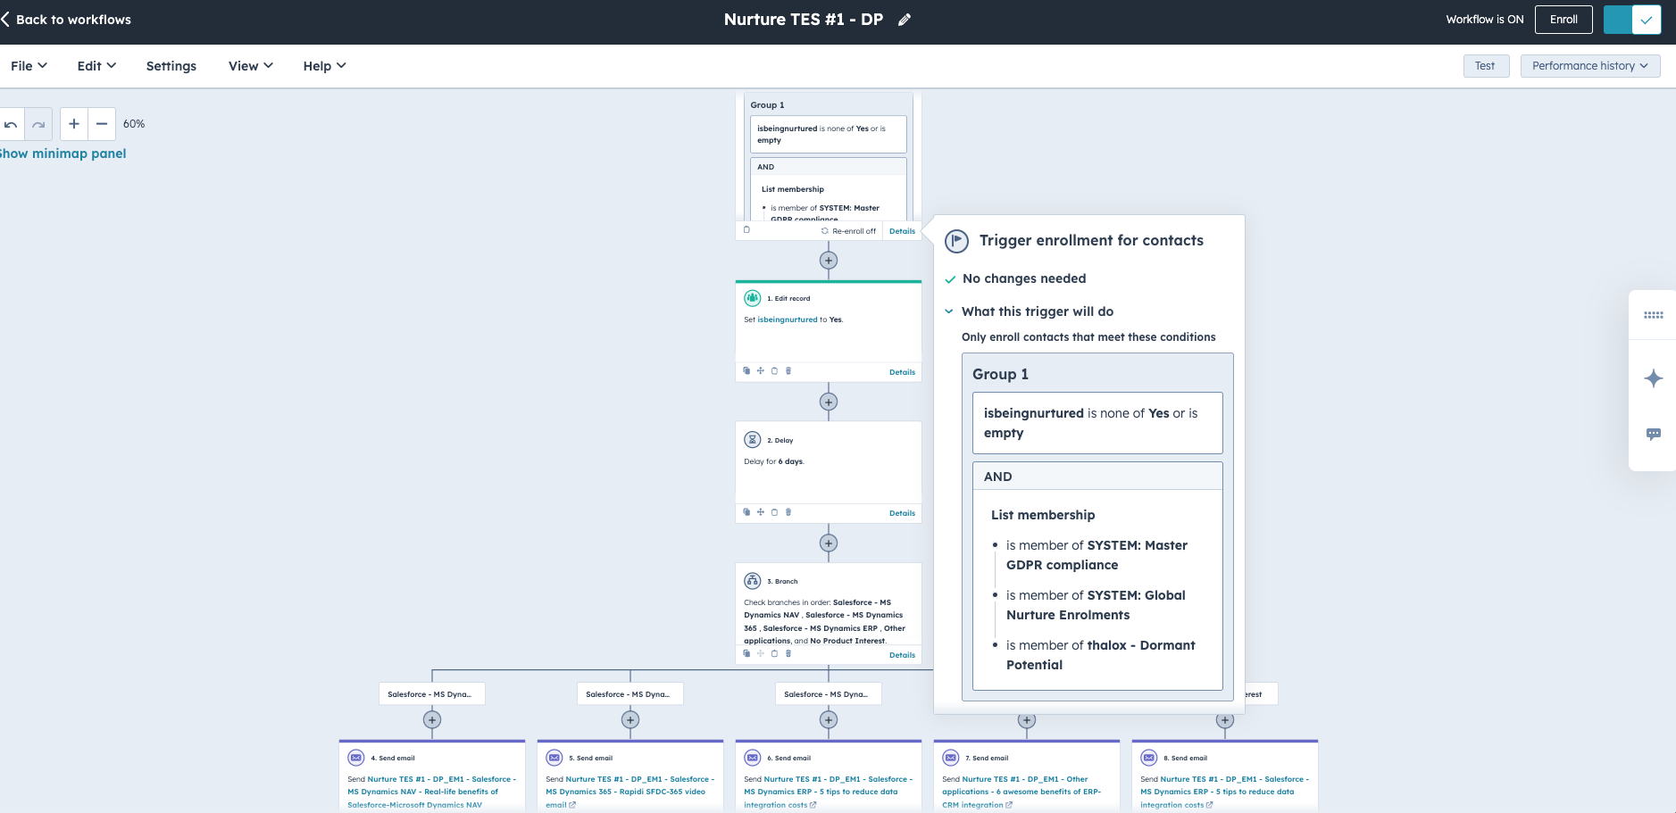Add action between Delay and Branch
The width and height of the screenshot is (1676, 813).
829,543
